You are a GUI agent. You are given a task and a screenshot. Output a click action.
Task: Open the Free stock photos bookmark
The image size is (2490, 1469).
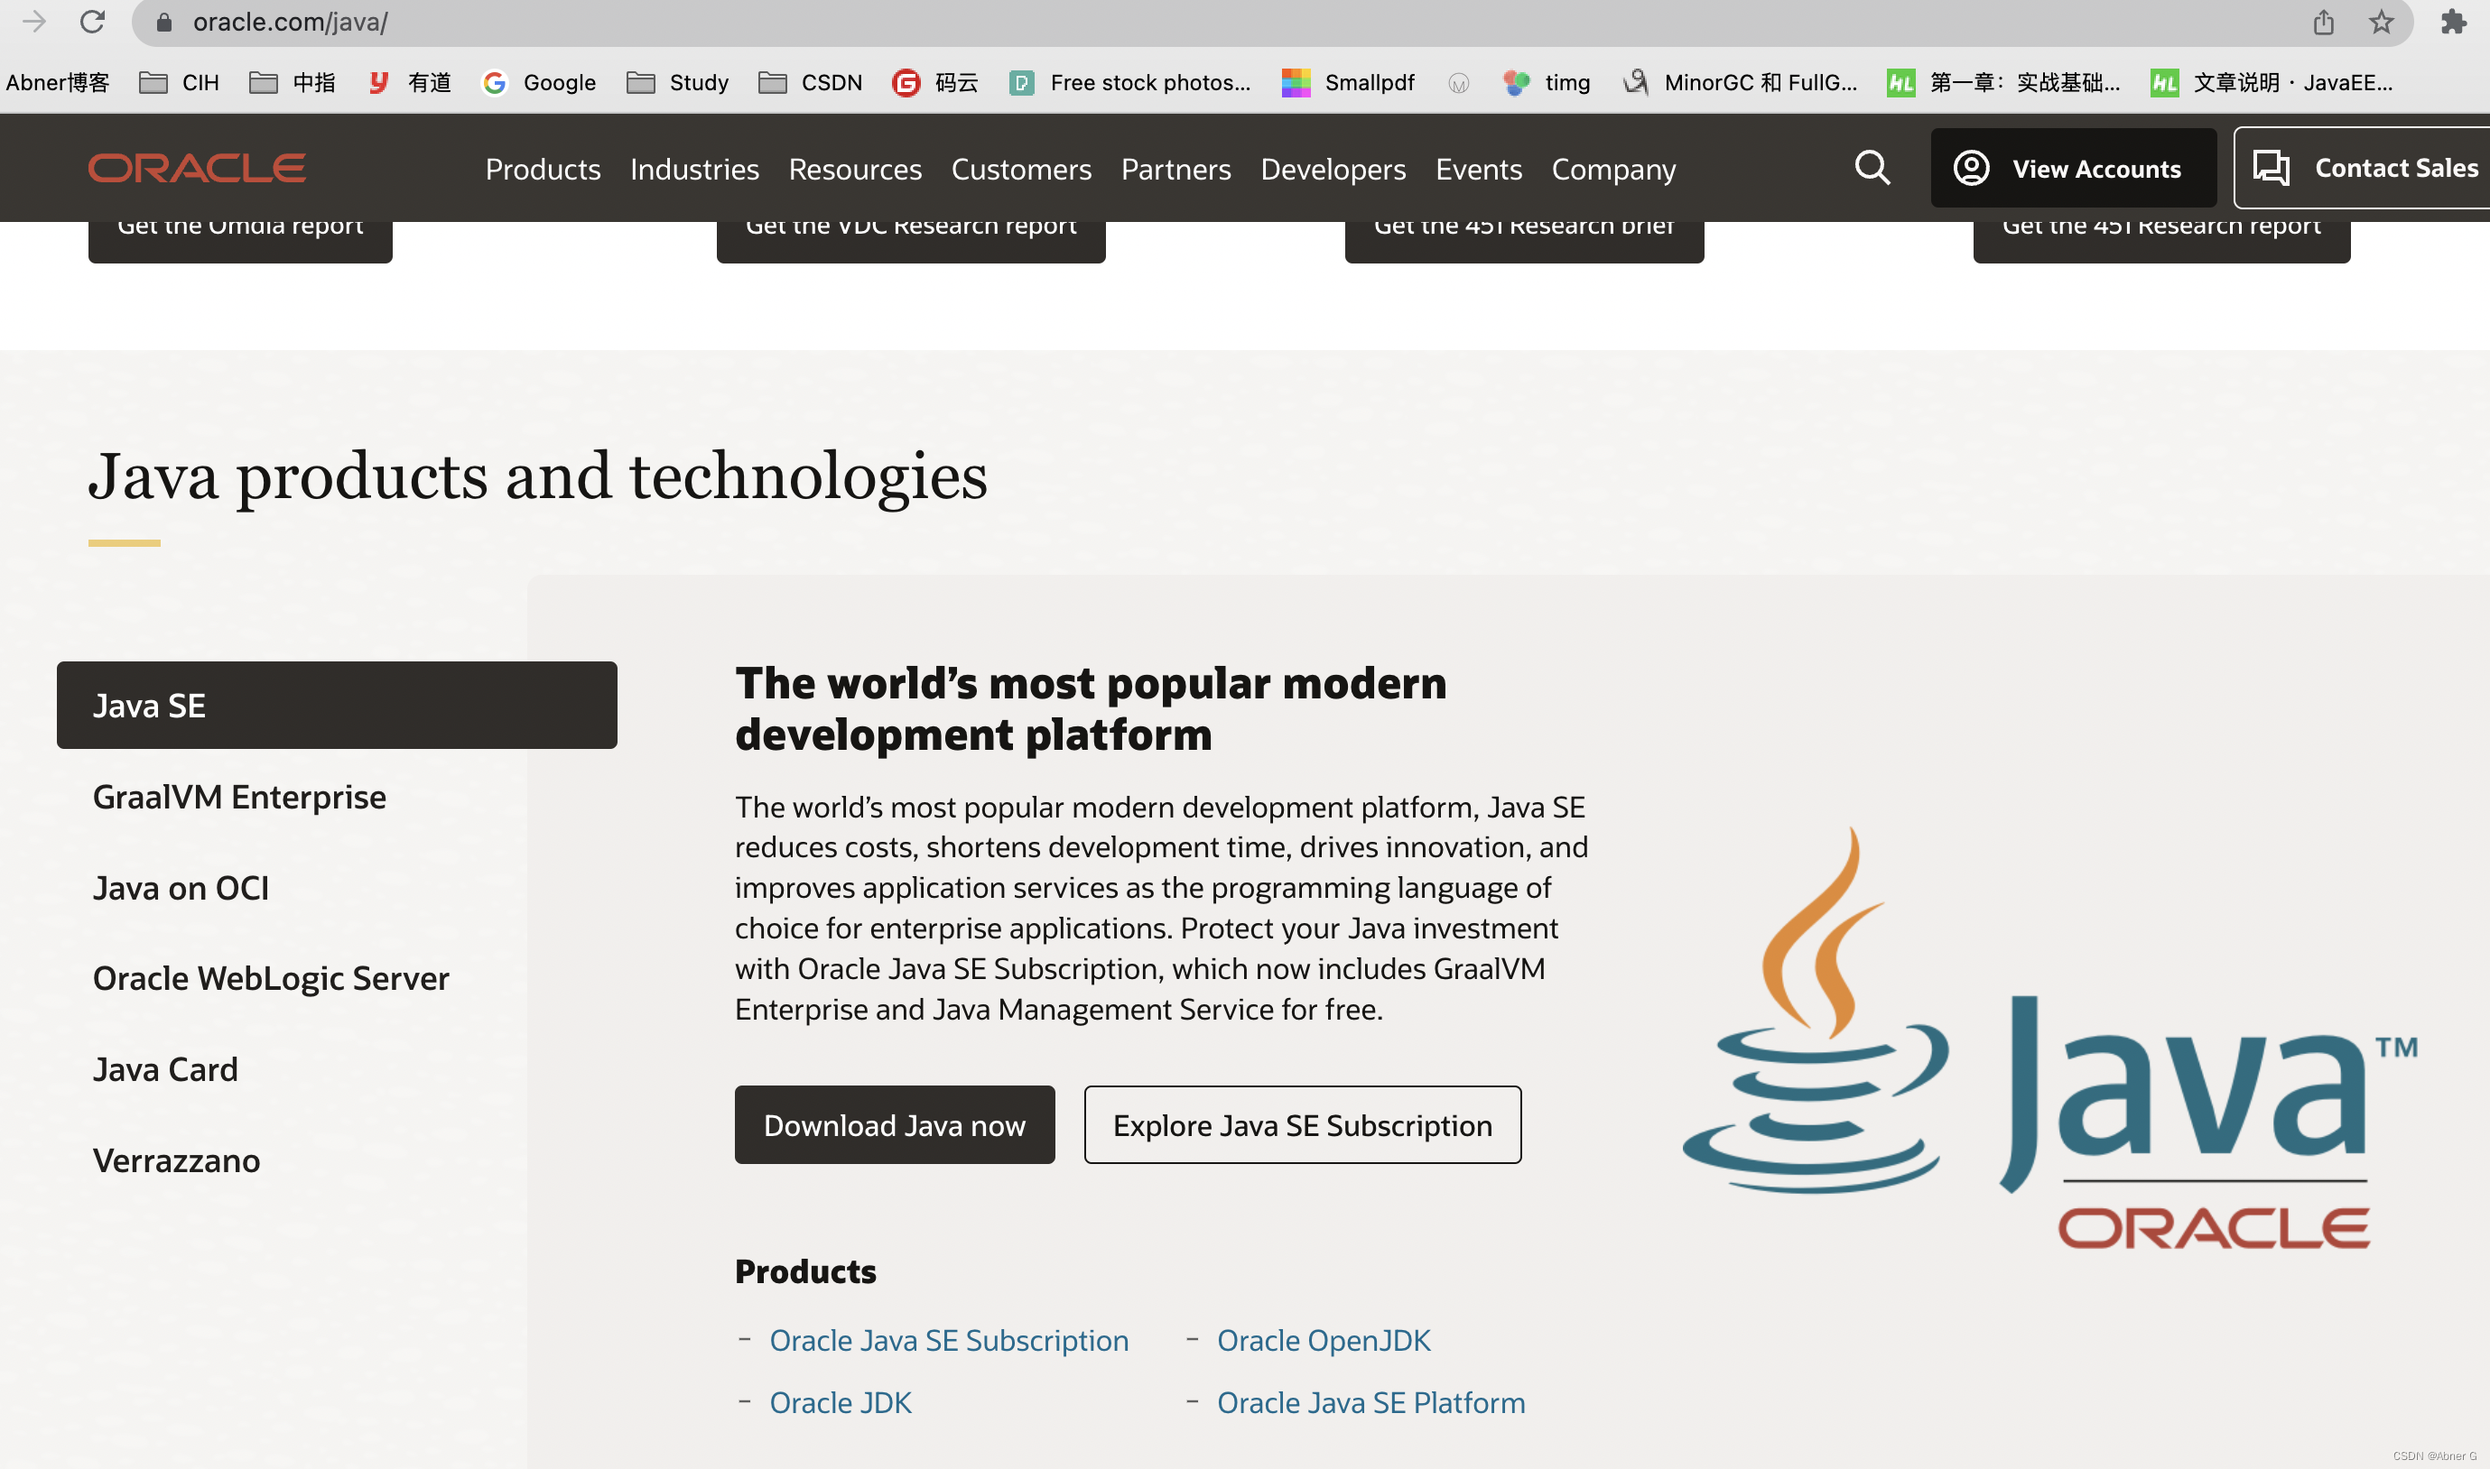tap(1130, 82)
